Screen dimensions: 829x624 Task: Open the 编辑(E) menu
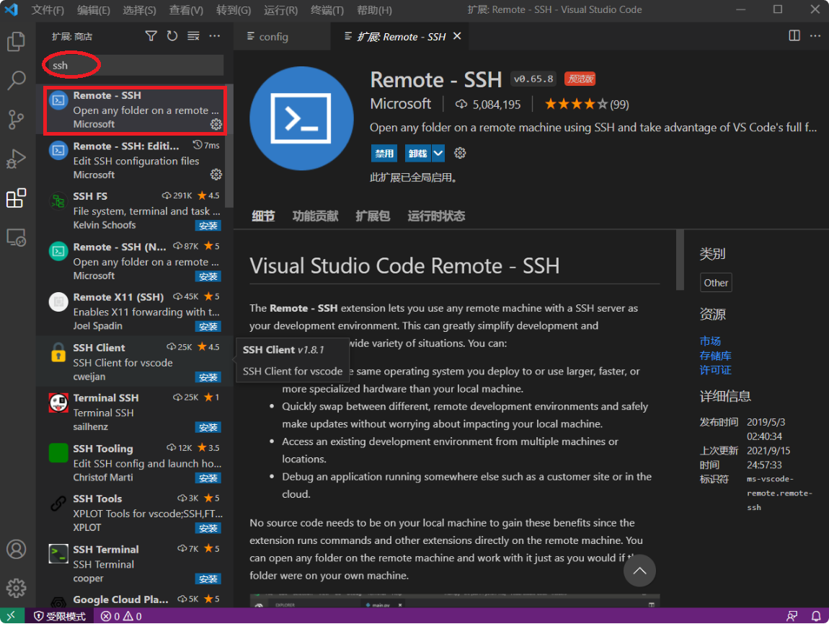pyautogui.click(x=94, y=10)
